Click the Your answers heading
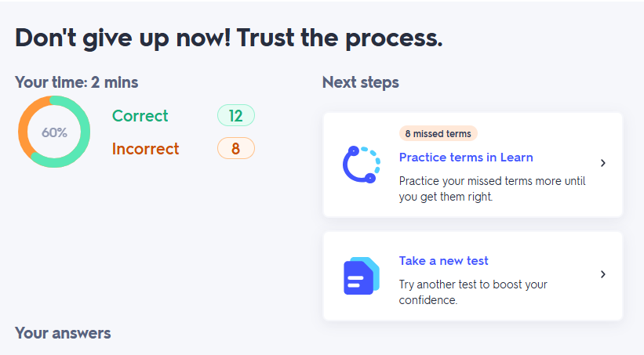The image size is (644, 355). click(x=63, y=333)
